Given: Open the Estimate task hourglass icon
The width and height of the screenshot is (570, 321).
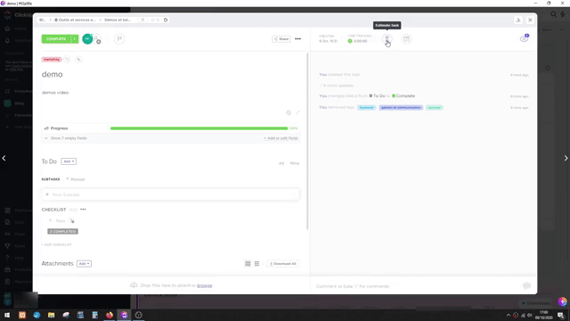Looking at the screenshot, I should tap(387, 39).
